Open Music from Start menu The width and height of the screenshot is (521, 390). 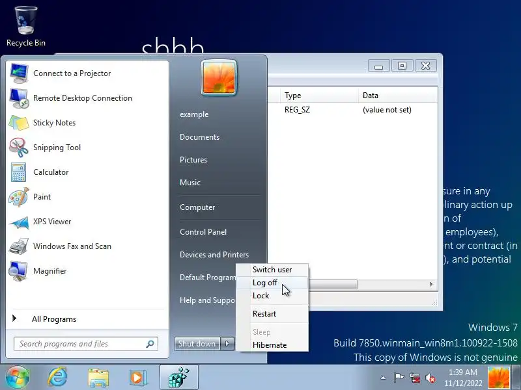point(190,183)
